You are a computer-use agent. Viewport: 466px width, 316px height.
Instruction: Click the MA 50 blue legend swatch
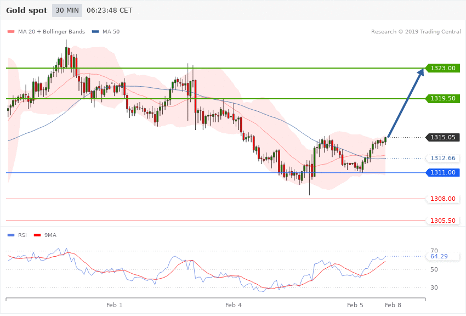(95, 31)
